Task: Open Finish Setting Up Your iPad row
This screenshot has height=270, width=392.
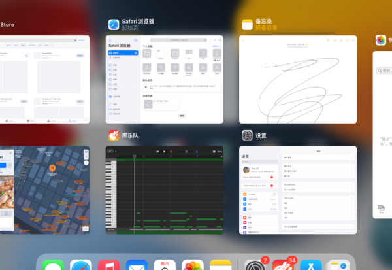Action: tap(259, 186)
